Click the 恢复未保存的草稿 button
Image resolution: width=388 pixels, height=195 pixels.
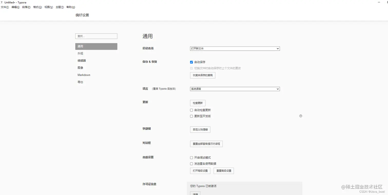pos(202,75)
